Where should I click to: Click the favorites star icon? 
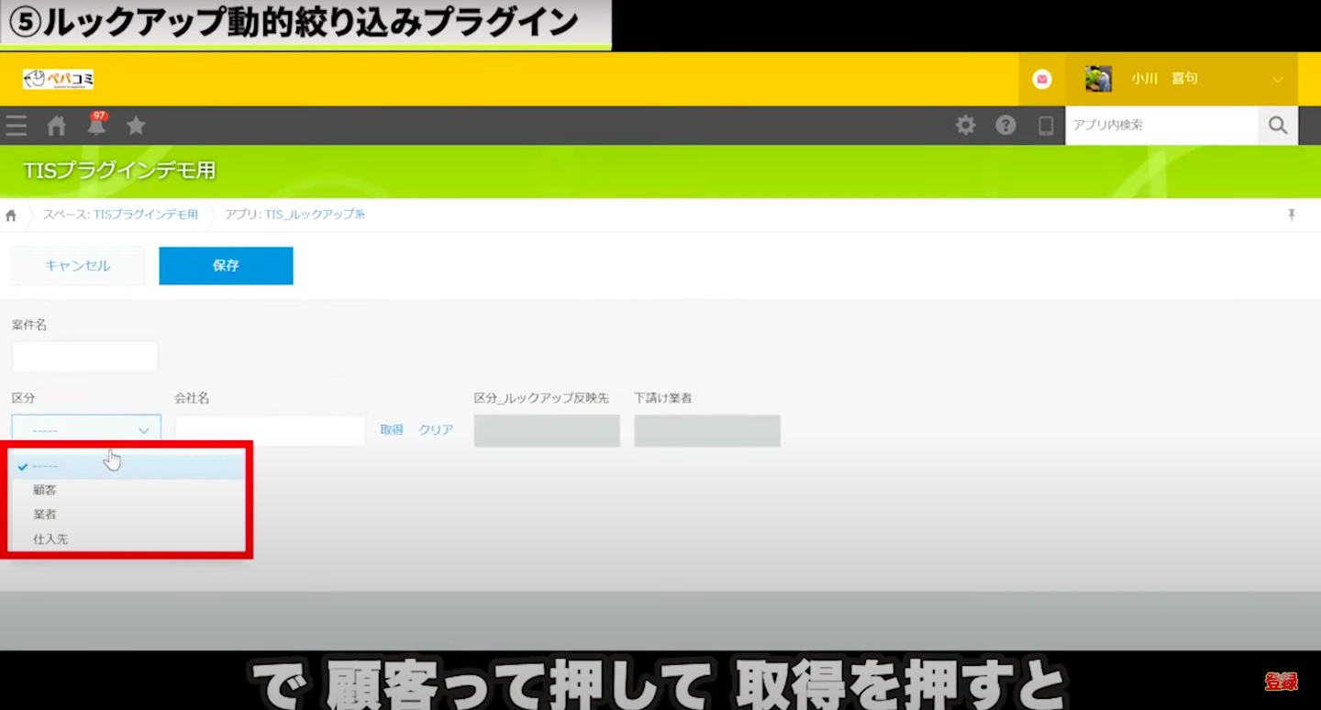(x=136, y=125)
